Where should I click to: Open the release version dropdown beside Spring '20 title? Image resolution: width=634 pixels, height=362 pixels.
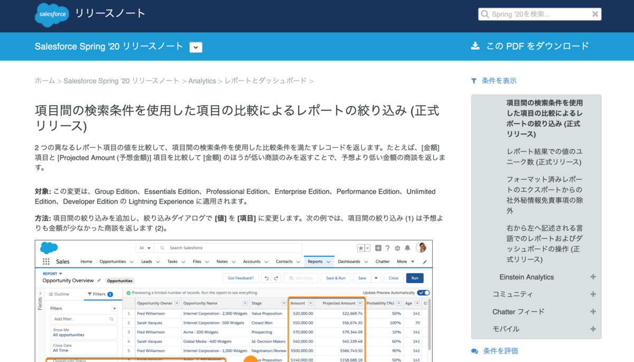196,47
